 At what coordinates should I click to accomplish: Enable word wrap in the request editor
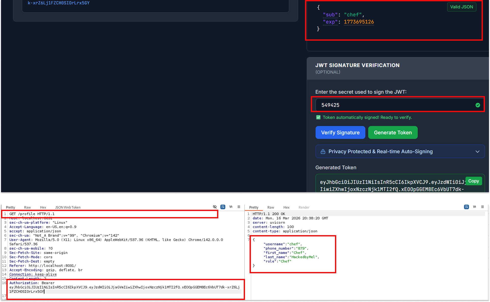(x=223, y=207)
